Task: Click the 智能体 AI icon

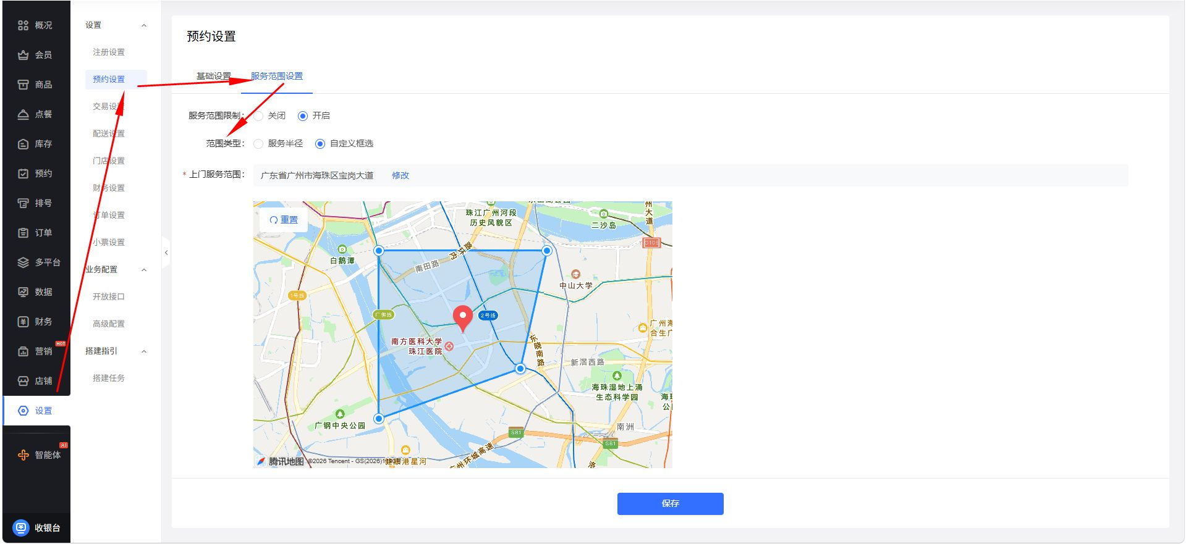Action: (23, 455)
